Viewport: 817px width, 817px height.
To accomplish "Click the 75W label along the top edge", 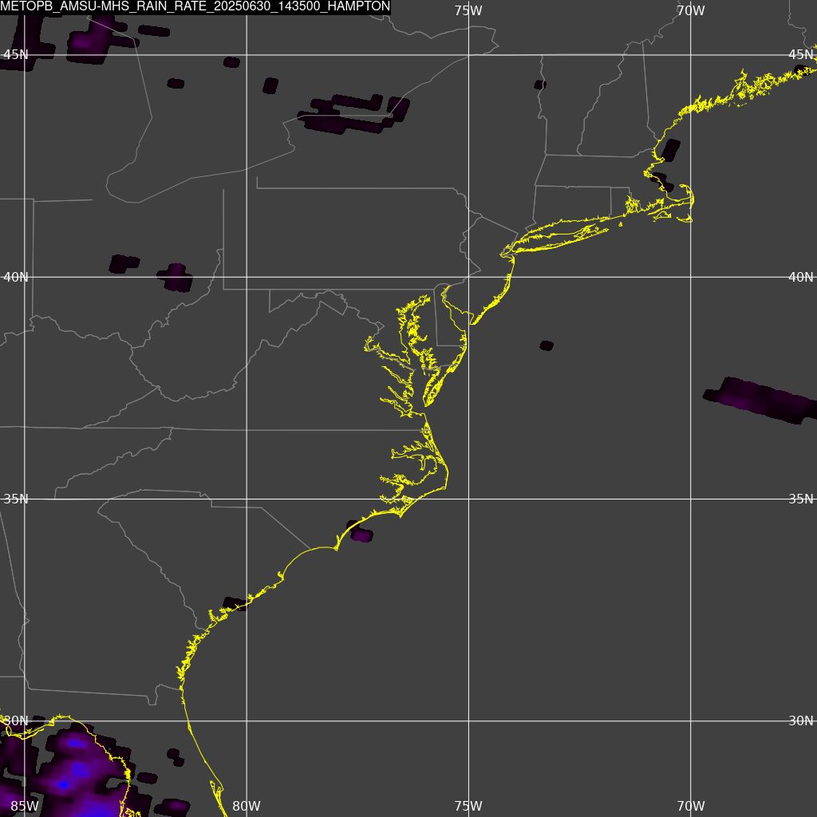I will pyautogui.click(x=468, y=10).
